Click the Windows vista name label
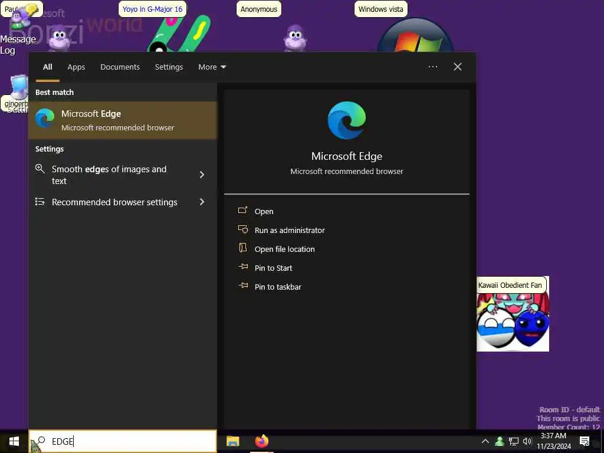Viewport: 604px width, 453px height. tap(380, 9)
